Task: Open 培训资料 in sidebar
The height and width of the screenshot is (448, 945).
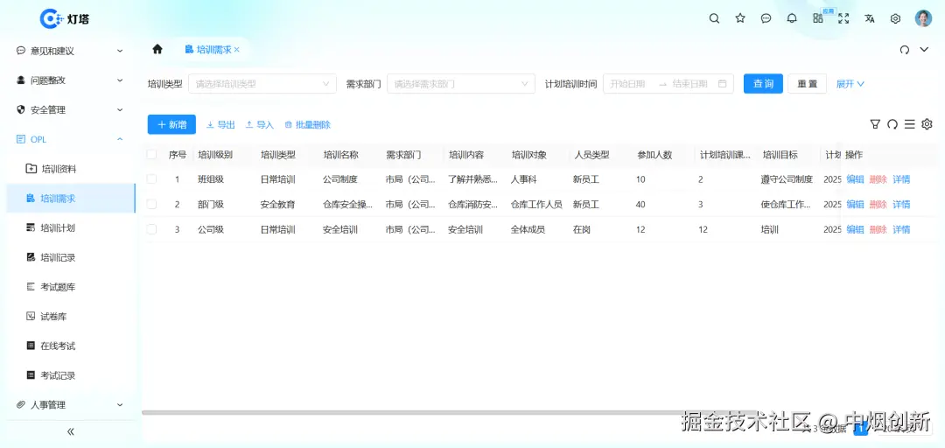Action: click(x=71, y=169)
